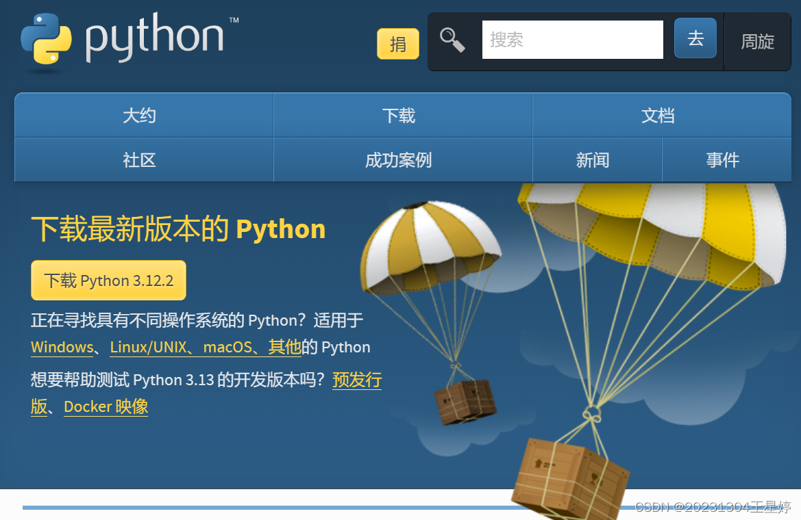Open the 事件 navigation menu

coord(722,159)
